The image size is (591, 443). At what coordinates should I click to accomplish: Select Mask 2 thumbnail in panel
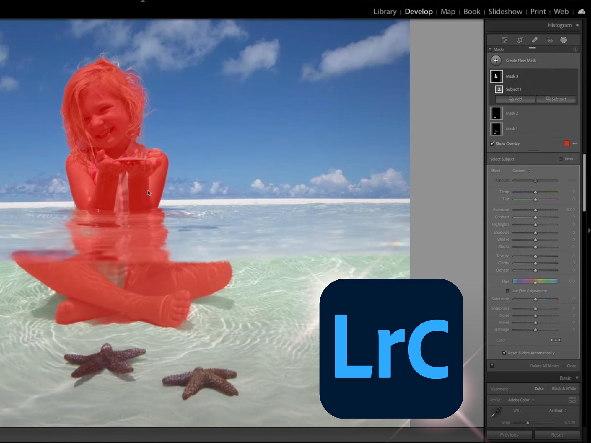pyautogui.click(x=496, y=113)
